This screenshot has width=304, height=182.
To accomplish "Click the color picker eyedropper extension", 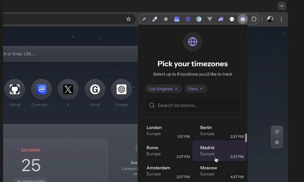I will (x=155, y=19).
